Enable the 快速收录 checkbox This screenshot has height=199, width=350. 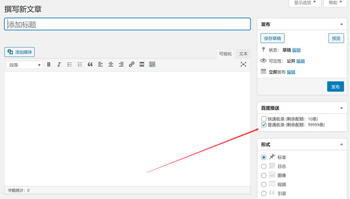(x=264, y=119)
